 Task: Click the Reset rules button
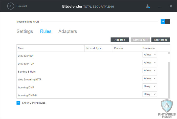pos(161,40)
